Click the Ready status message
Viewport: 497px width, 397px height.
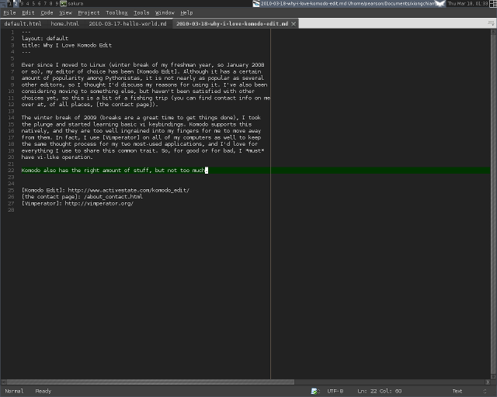[x=43, y=392]
